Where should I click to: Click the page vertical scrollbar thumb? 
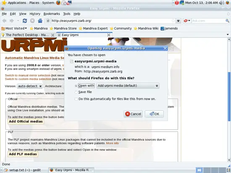pos(229,97)
